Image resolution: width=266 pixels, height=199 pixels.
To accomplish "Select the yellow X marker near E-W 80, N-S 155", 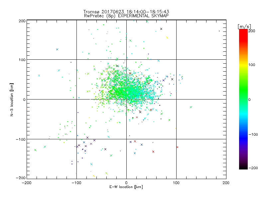I will (167, 37).
